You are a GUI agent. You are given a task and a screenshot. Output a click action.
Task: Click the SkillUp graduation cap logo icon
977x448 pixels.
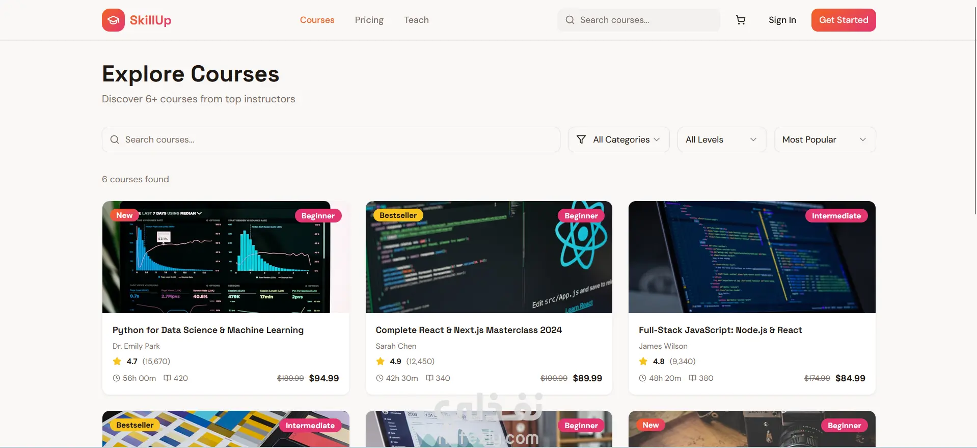click(x=113, y=20)
